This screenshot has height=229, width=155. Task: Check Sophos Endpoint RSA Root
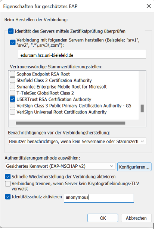tap(12, 74)
